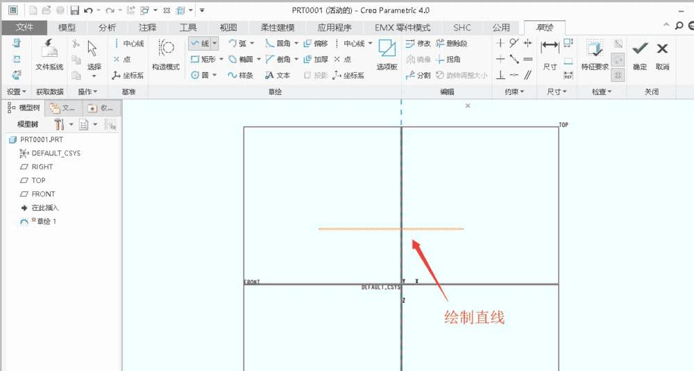Select the Ellipse sketch tool

[x=241, y=59]
